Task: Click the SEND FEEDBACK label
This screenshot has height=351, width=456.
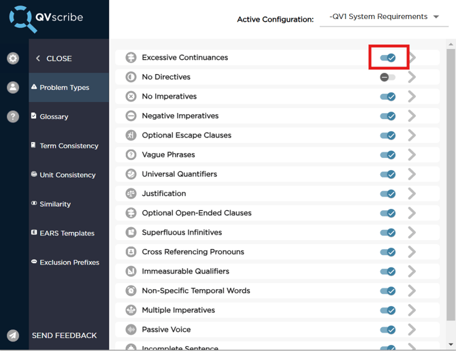Action: pyautogui.click(x=64, y=335)
